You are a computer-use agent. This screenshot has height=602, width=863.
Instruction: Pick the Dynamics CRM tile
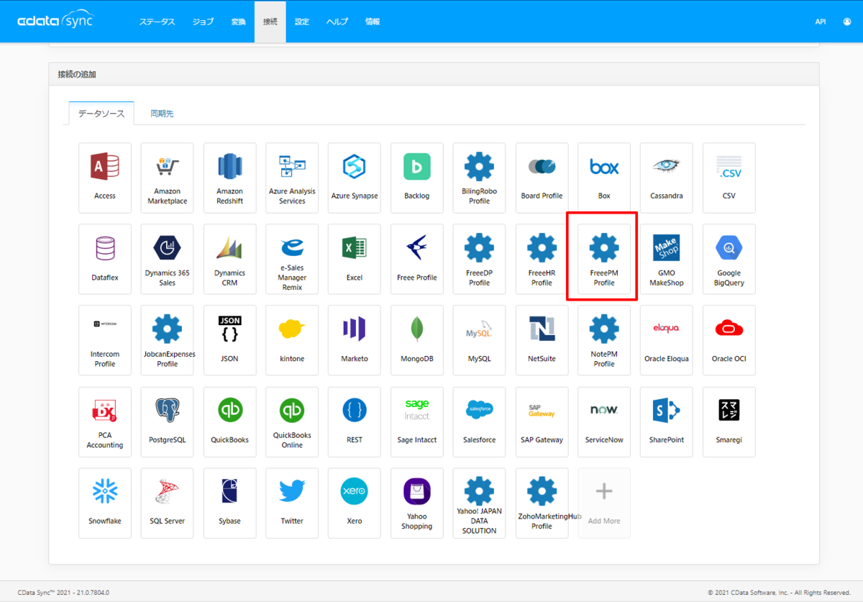(x=229, y=259)
